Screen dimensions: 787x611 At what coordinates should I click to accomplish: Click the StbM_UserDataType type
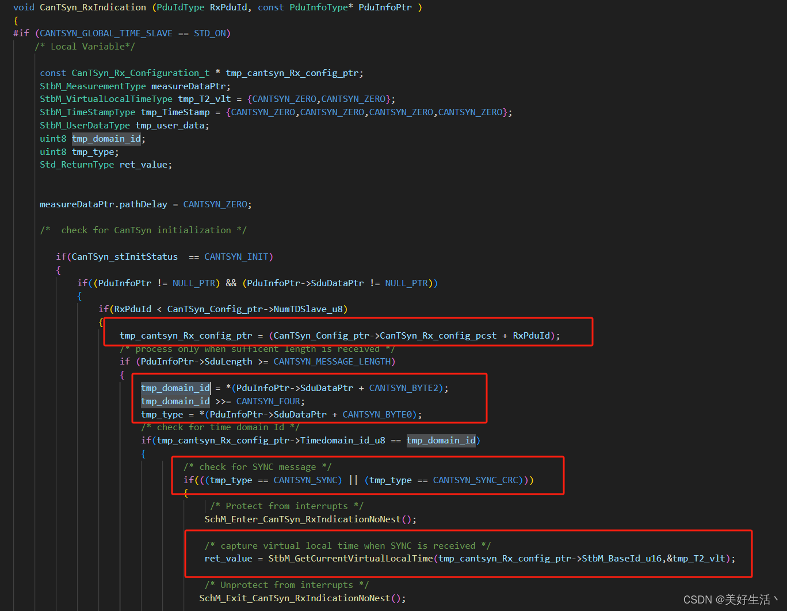[x=85, y=125]
